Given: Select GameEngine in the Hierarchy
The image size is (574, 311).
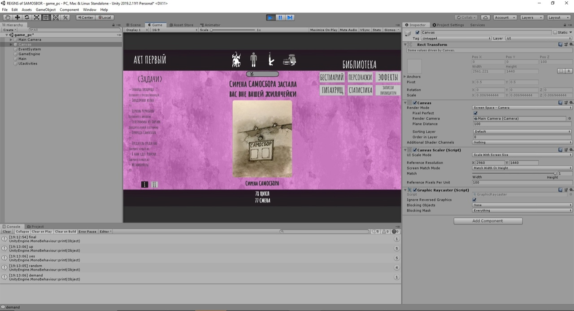Looking at the screenshot, I should pyautogui.click(x=29, y=54).
